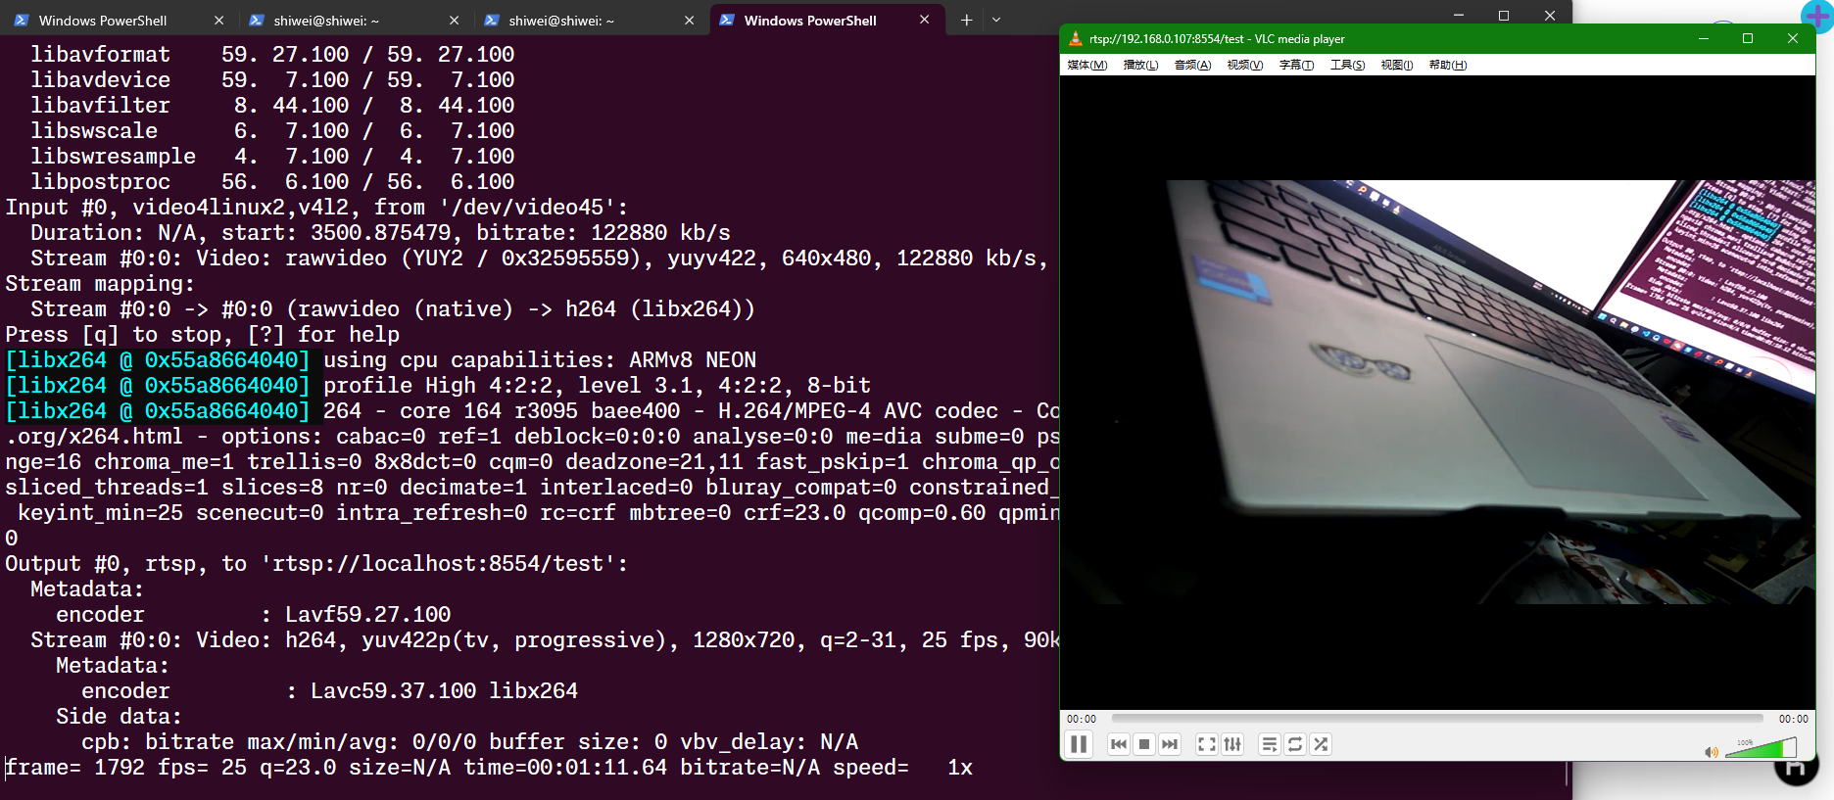1834x800 pixels.
Task: Click 'Press [q] to stop' terminal line
Action: [x=203, y=335]
